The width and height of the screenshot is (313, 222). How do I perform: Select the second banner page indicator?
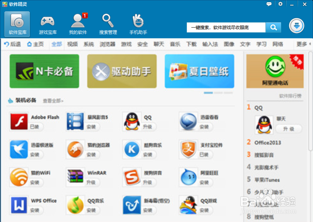click(218, 93)
